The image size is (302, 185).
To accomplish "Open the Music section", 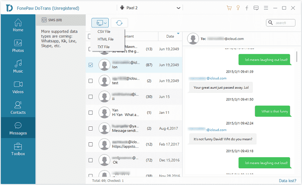I will (x=18, y=66).
